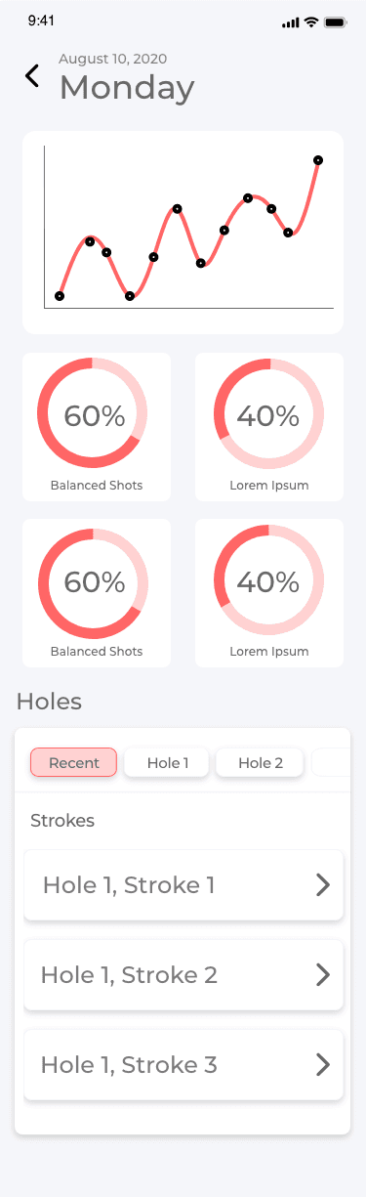Tap the second 40% Lorem Ipsum card
The height and width of the screenshot is (1197, 366).
click(x=269, y=593)
